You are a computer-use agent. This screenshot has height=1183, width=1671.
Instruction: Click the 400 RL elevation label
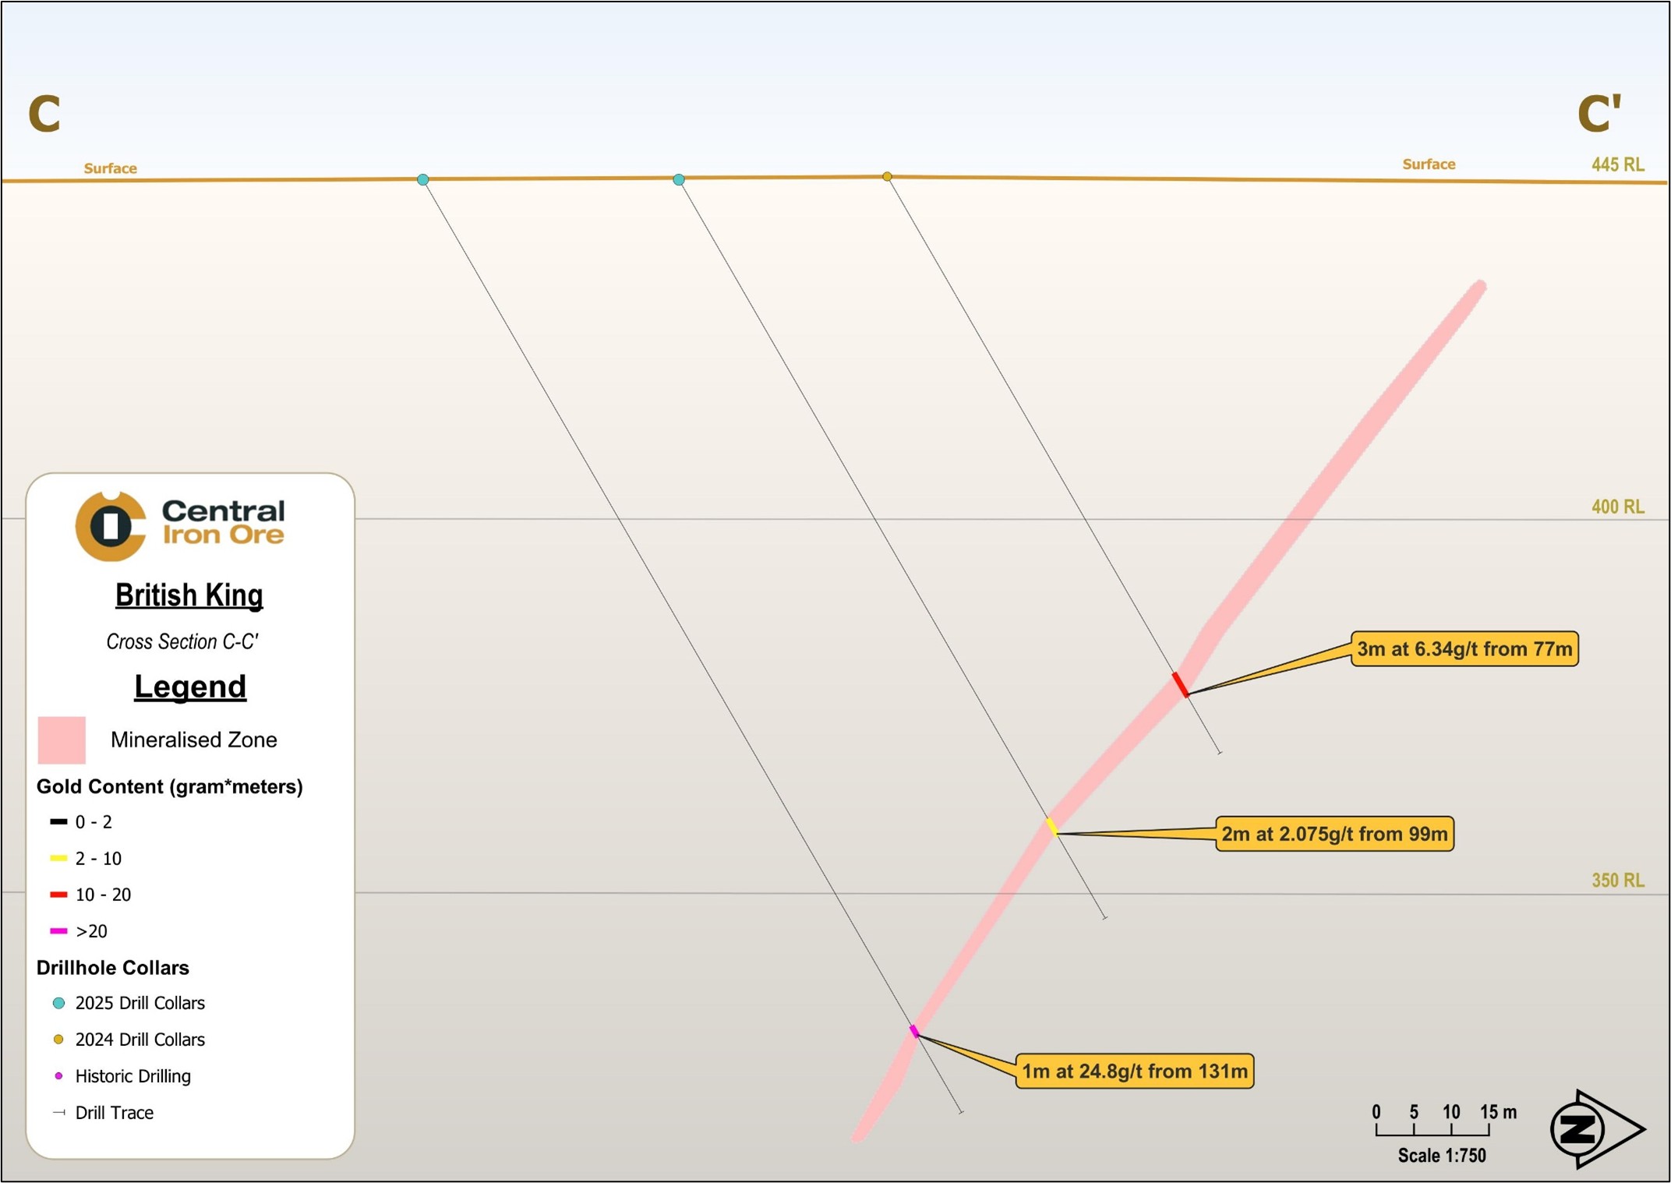[x=1617, y=507]
